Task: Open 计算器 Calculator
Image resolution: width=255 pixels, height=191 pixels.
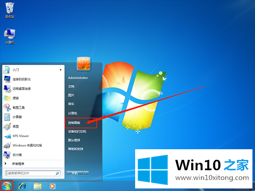Action: 33,117
